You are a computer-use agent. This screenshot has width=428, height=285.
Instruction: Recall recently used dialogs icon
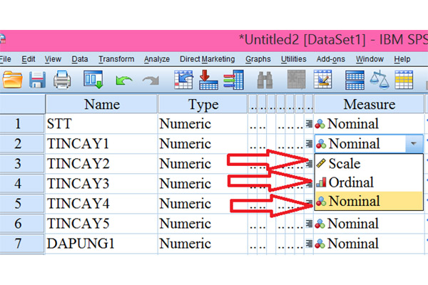pos(93,80)
